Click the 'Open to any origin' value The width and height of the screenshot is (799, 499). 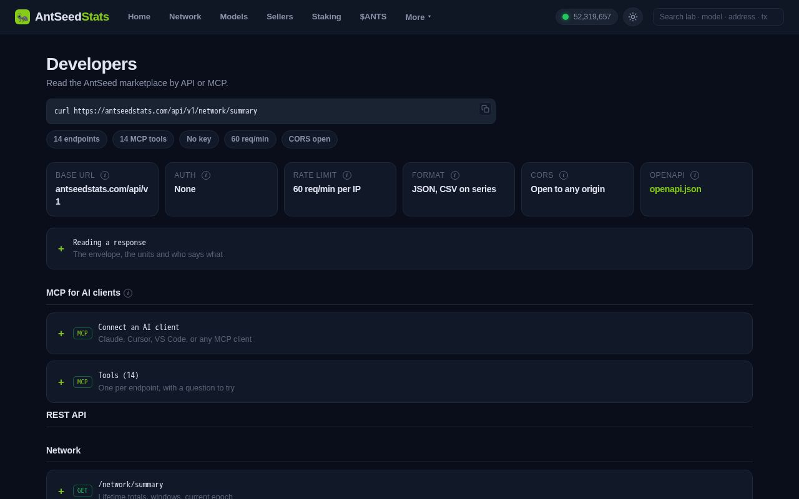coord(567,189)
